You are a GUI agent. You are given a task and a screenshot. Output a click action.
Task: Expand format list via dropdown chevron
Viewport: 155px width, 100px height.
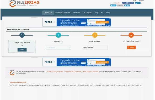coord(69,48)
